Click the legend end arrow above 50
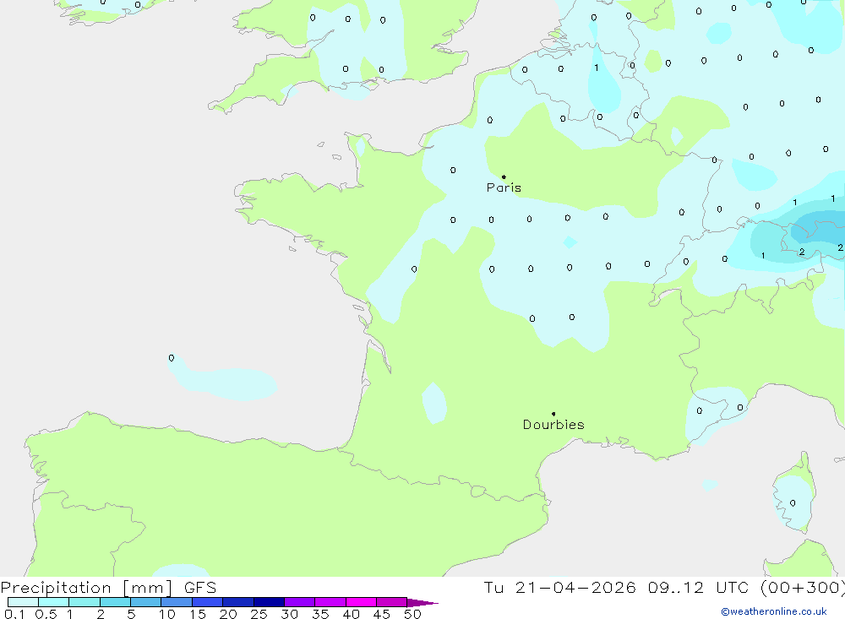This screenshot has height=619, width=845. pyautogui.click(x=422, y=602)
